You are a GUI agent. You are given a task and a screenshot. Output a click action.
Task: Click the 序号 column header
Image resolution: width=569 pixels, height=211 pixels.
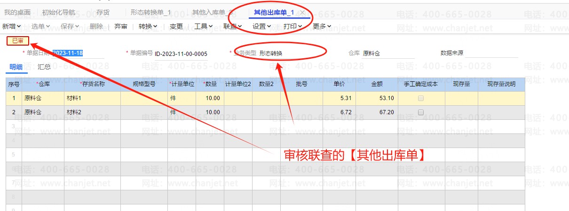tap(14, 84)
